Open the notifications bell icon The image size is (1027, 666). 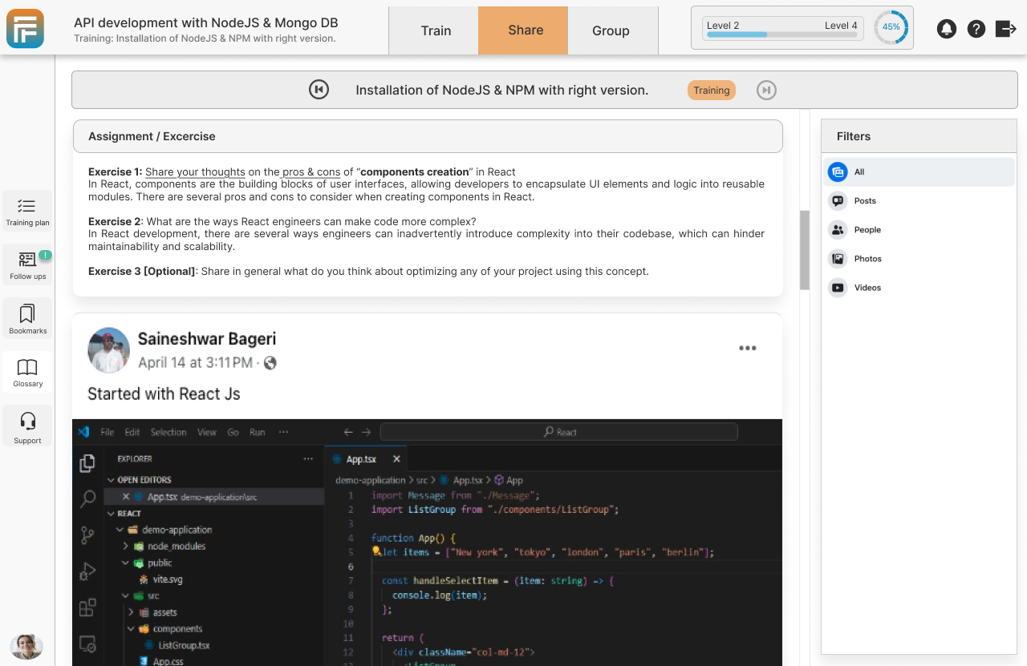947,29
